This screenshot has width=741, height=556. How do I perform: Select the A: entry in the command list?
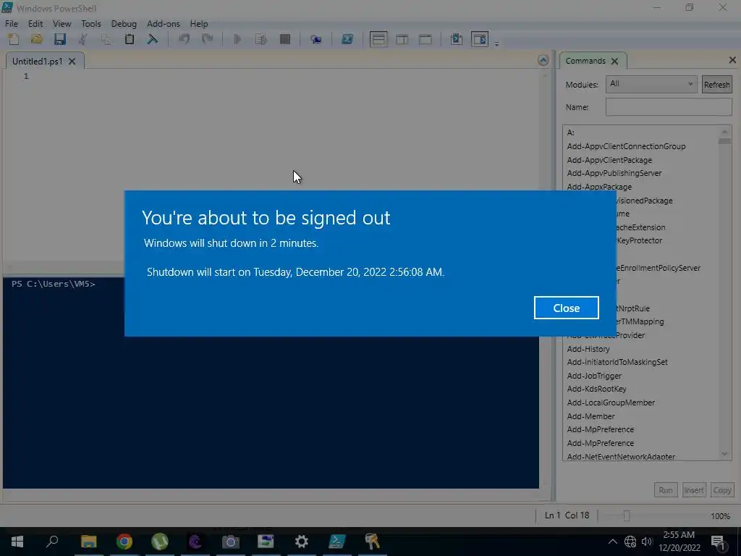coord(571,133)
